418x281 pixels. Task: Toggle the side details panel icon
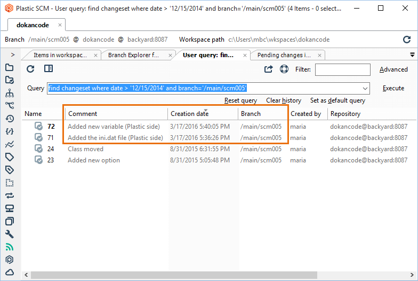[49, 69]
